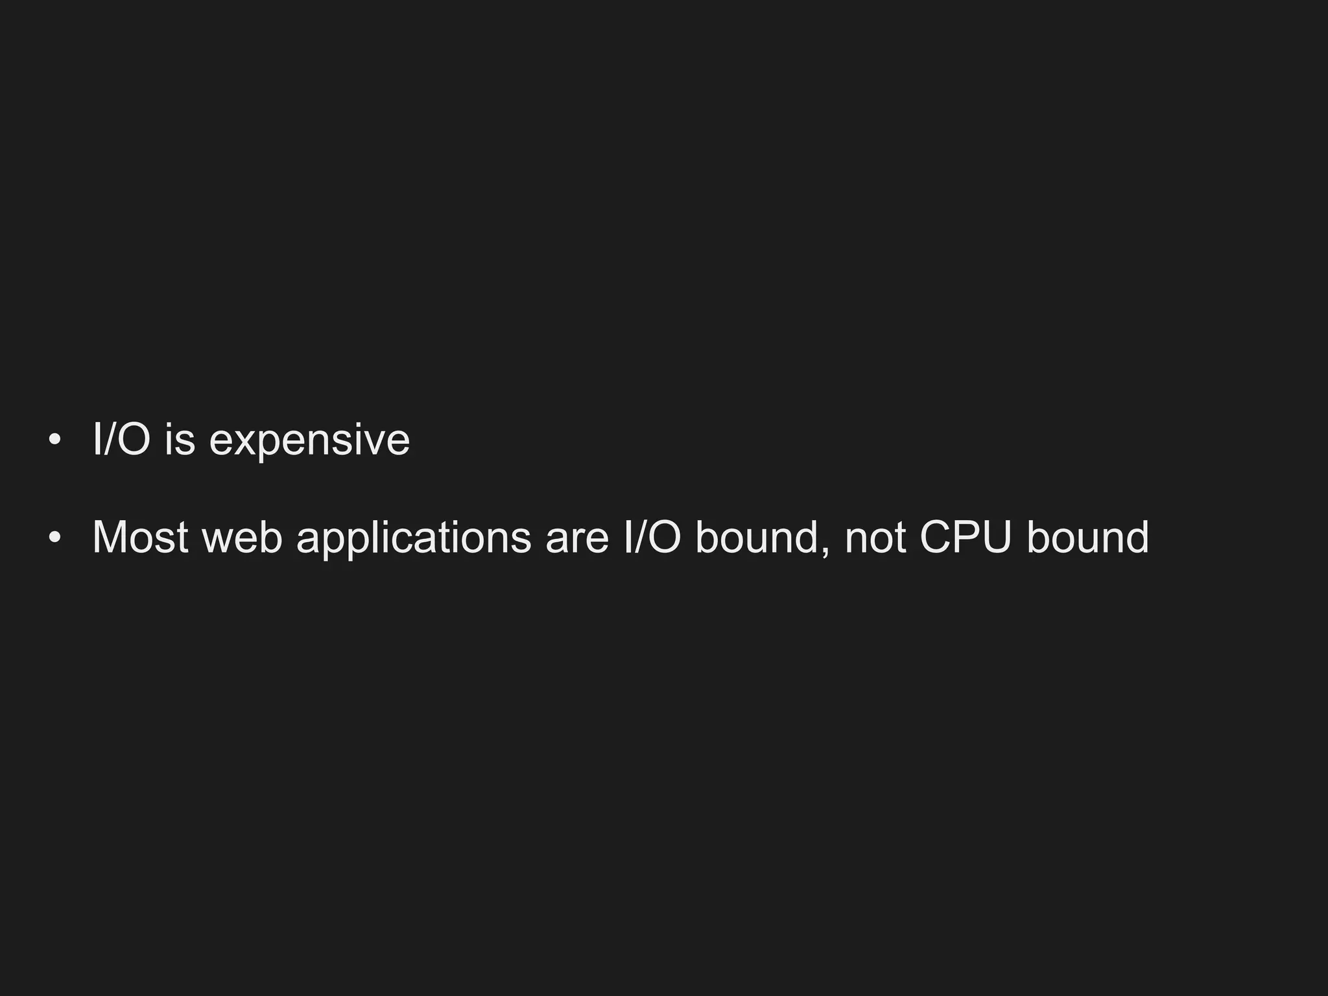Image resolution: width=1328 pixels, height=996 pixels.
Task: Click the word "applications" on the slide
Action: tap(414, 539)
